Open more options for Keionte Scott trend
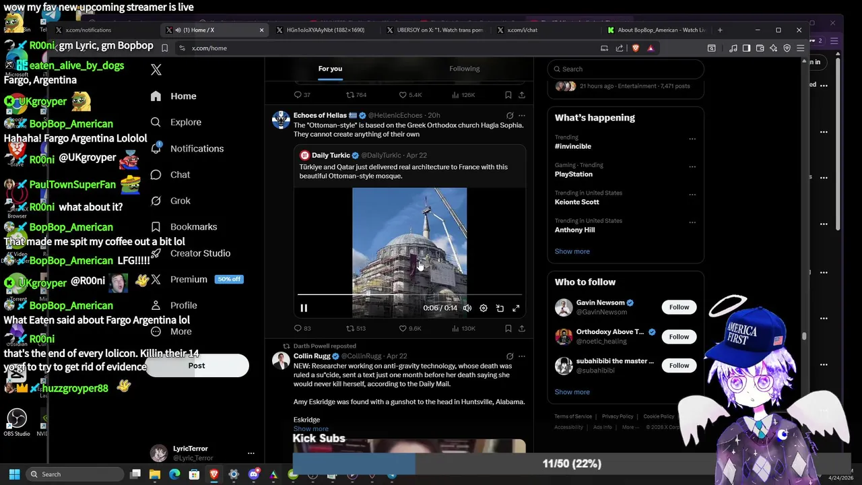Viewport: 862px width, 485px height. 692,195
